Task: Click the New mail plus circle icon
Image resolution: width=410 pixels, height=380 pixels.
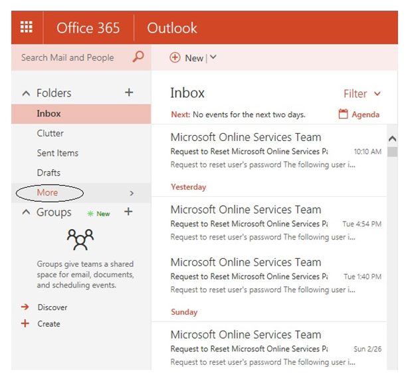Action: click(175, 58)
